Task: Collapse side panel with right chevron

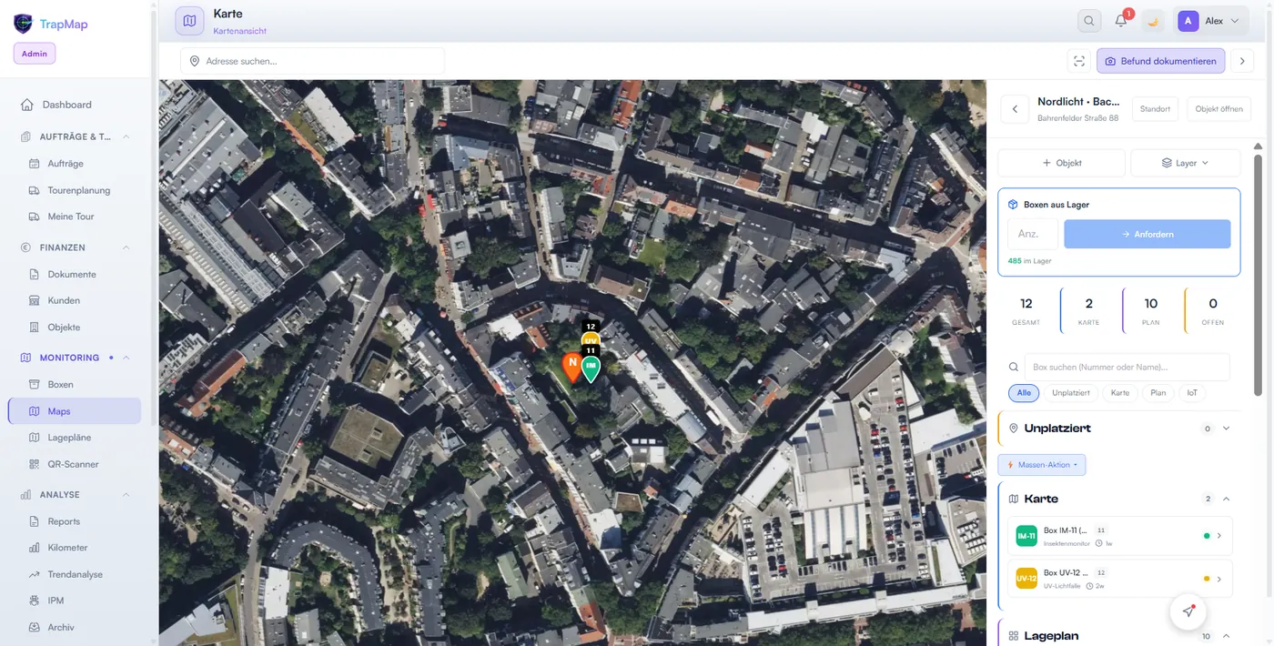Action: click(x=1241, y=61)
